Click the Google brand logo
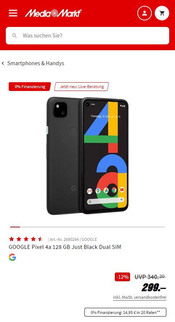The height and width of the screenshot is (322, 175). [x=12, y=257]
